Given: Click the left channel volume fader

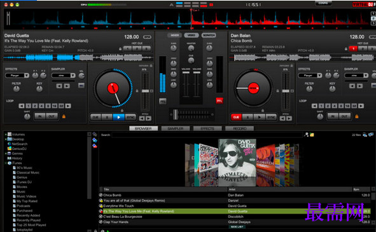Looking at the screenshot, I should (x=186, y=72).
